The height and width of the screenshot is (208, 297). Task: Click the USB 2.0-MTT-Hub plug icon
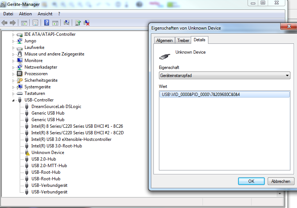(x=27, y=166)
